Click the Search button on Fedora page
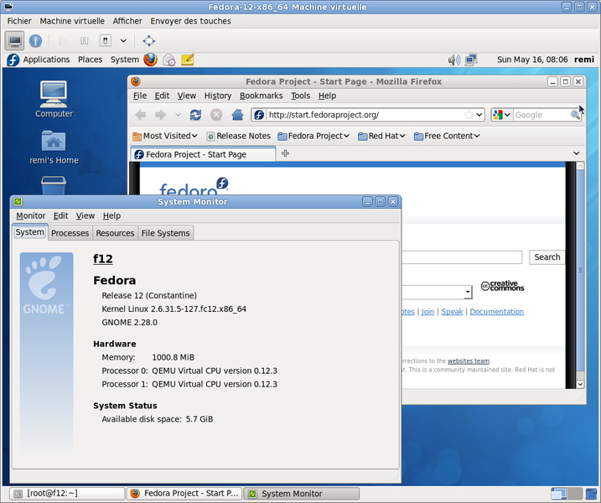 [547, 257]
